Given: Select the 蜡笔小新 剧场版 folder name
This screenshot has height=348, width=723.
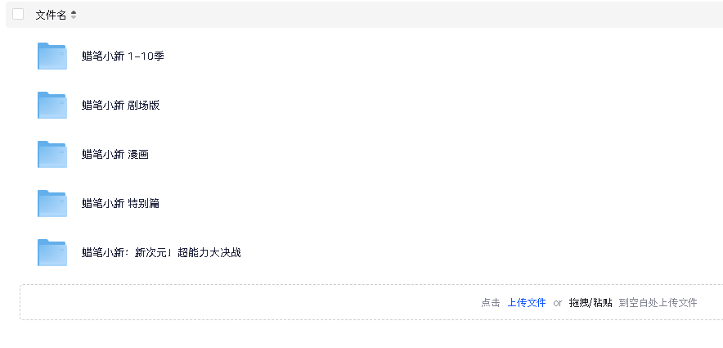Looking at the screenshot, I should (x=121, y=106).
